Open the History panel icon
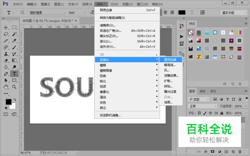 point(181,26)
